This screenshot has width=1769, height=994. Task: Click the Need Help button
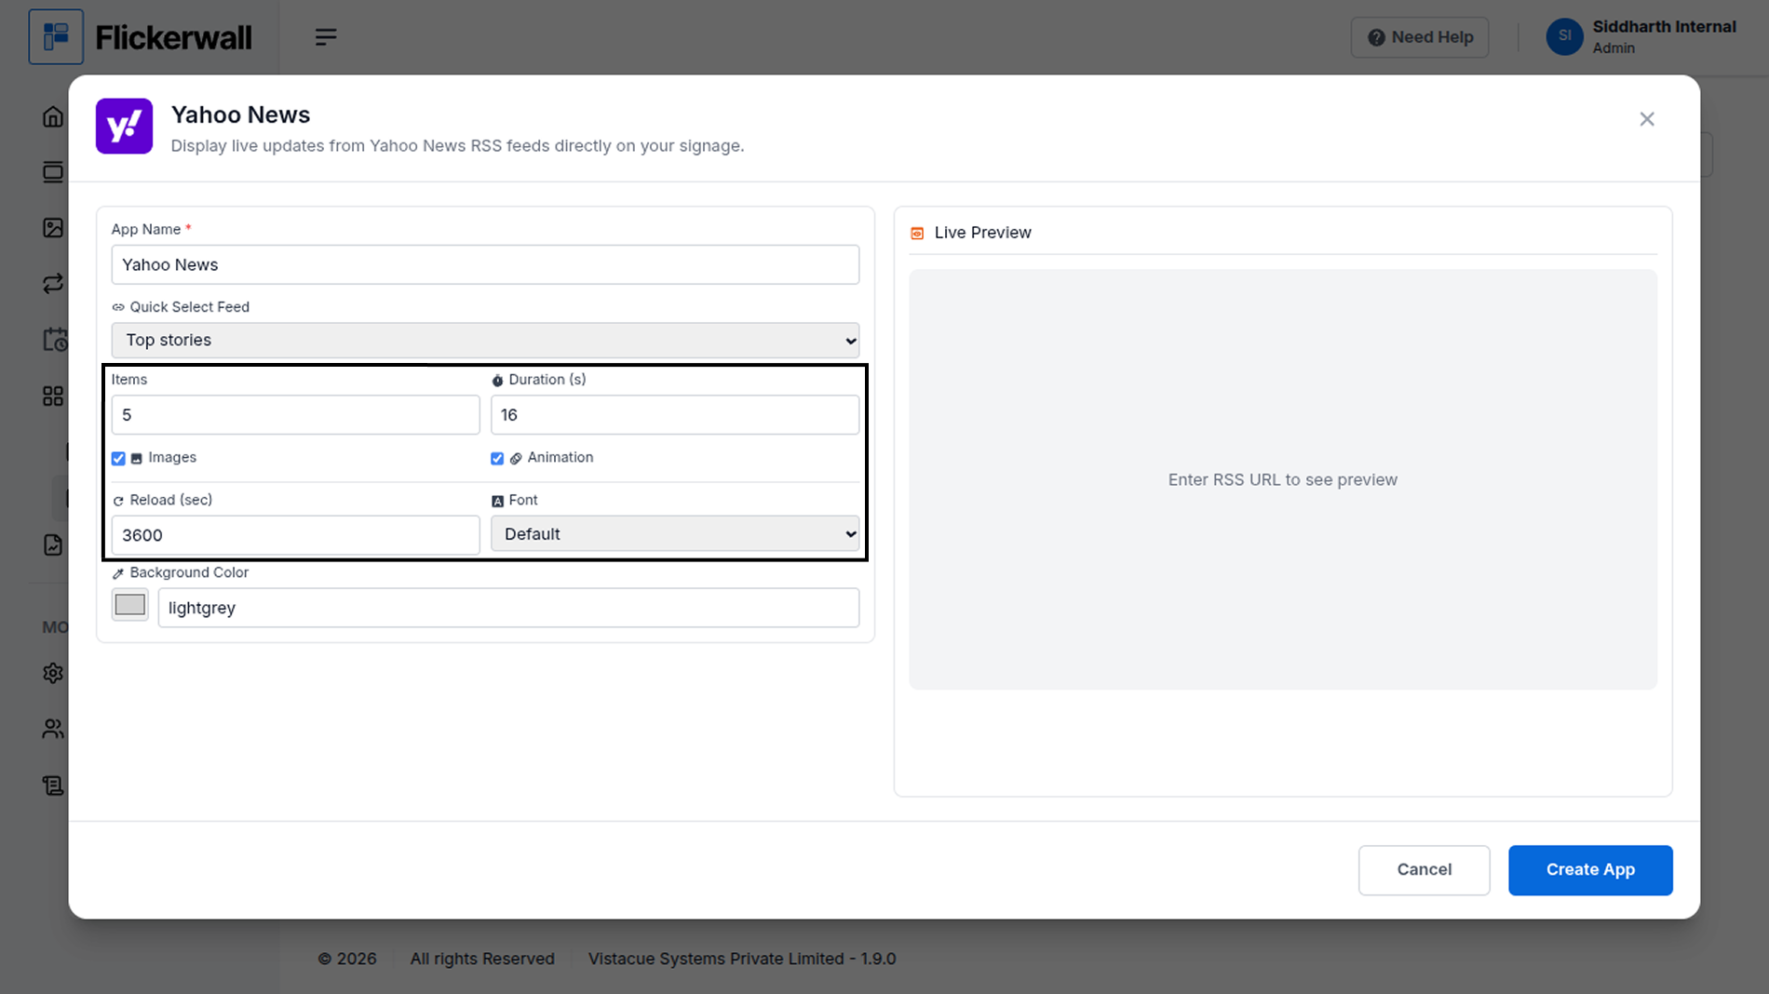coord(1420,37)
